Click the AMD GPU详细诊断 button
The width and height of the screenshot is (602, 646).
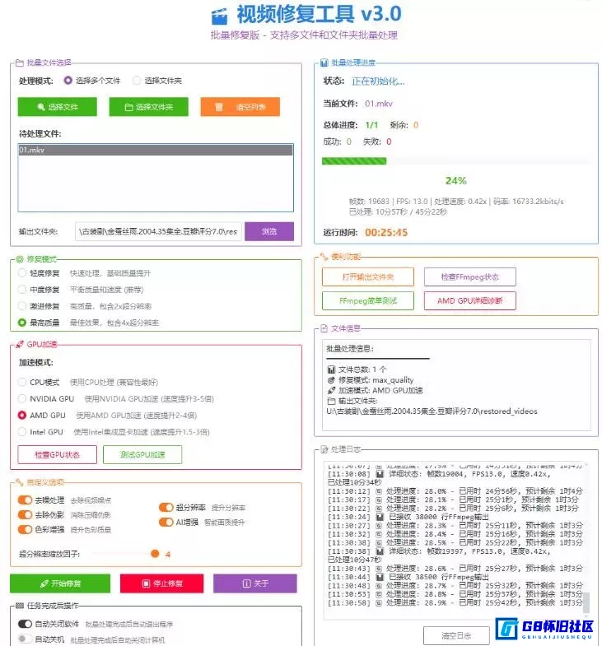tap(469, 300)
